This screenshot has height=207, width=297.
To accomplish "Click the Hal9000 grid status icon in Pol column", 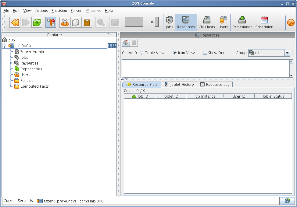I will pos(112,46).
